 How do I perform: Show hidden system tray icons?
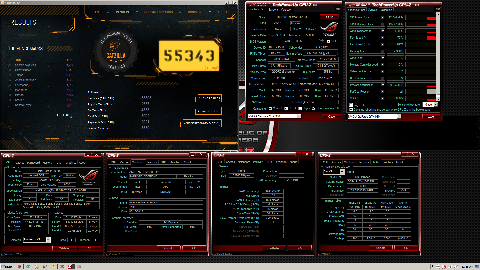(x=433, y=267)
